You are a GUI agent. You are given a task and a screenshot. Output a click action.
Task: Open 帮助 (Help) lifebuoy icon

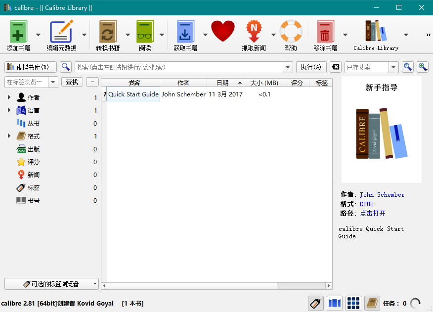291,31
